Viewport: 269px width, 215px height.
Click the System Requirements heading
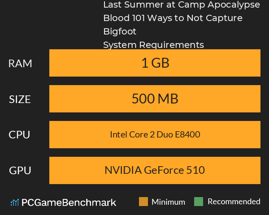point(153,45)
